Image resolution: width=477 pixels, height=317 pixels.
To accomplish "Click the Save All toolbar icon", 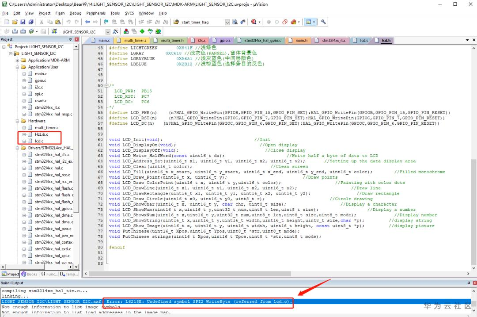I will point(30,22).
